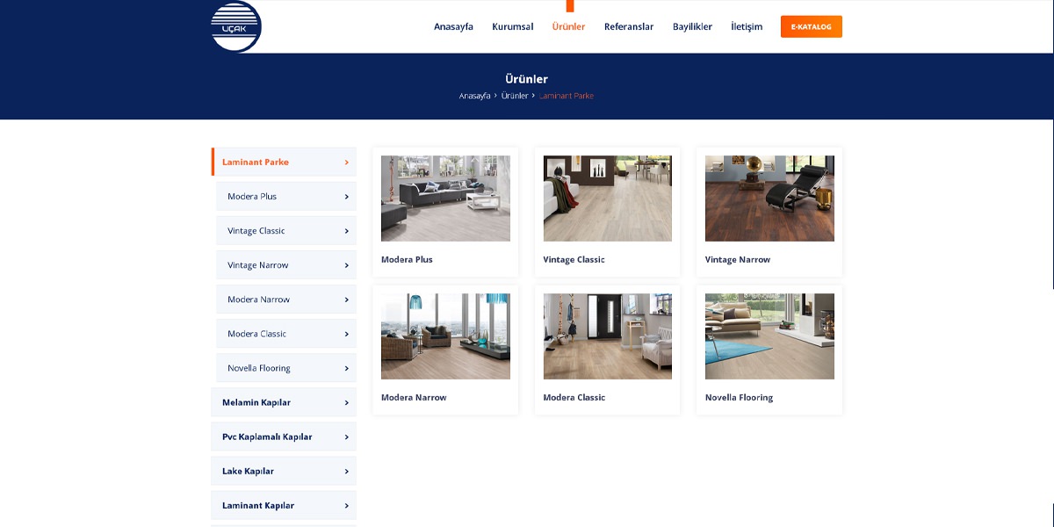Follow the Anasayfa breadcrumb link

click(x=475, y=96)
